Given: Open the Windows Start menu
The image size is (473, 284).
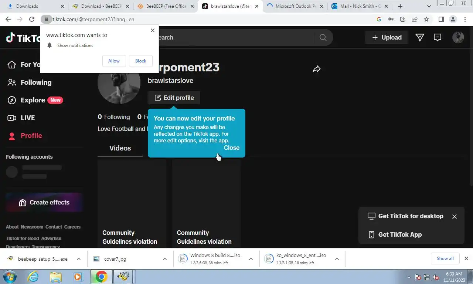Looking at the screenshot, I should (x=10, y=277).
